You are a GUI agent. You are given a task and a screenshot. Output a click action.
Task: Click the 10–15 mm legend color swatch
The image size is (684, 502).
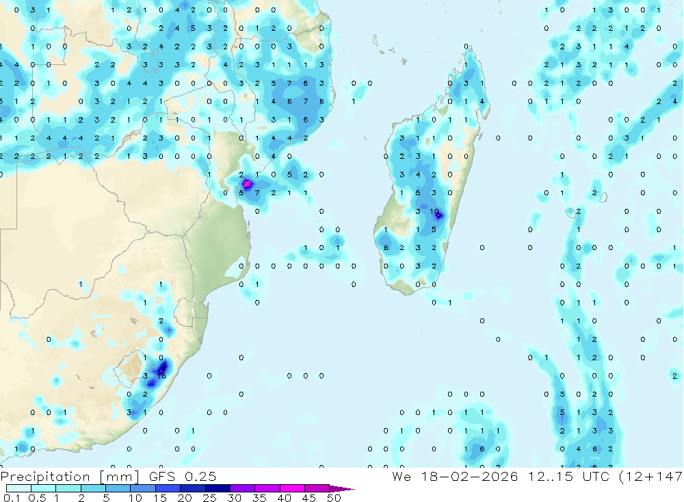(143, 488)
